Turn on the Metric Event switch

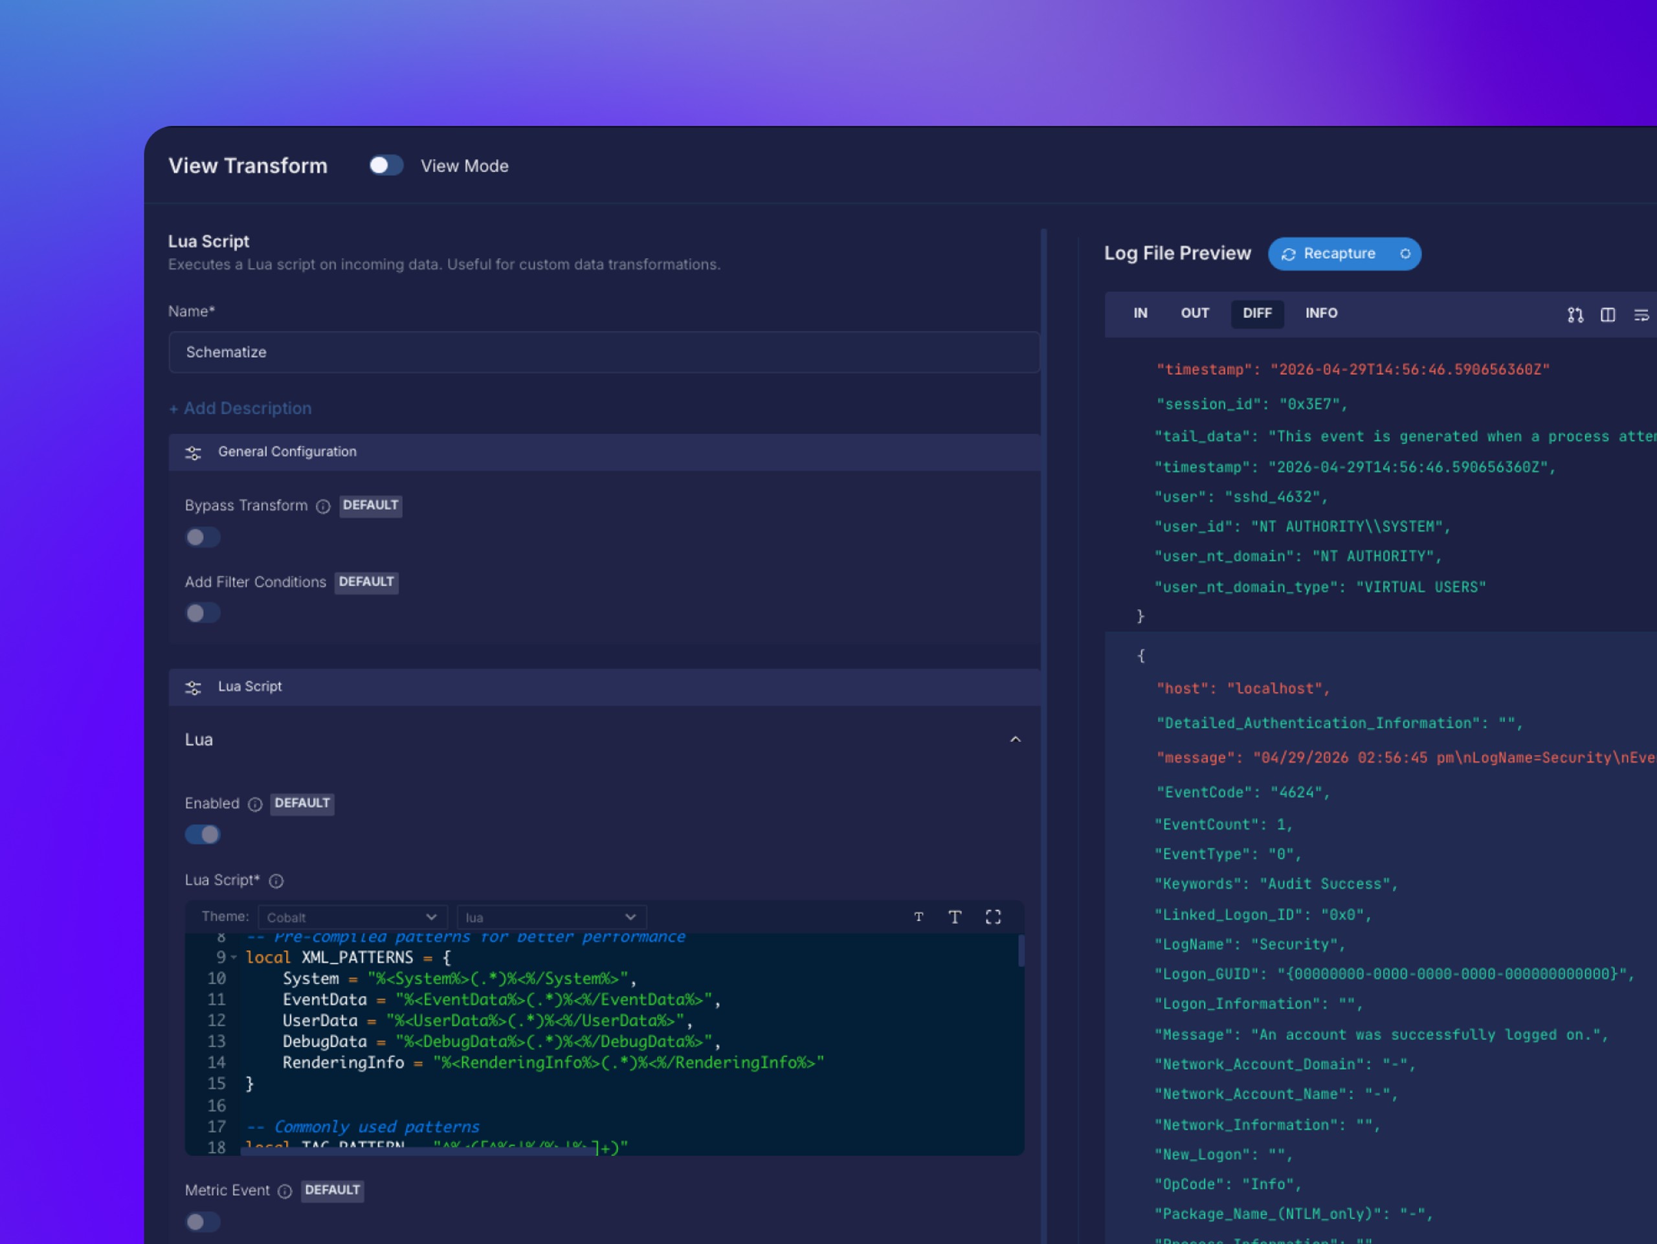(x=202, y=1221)
